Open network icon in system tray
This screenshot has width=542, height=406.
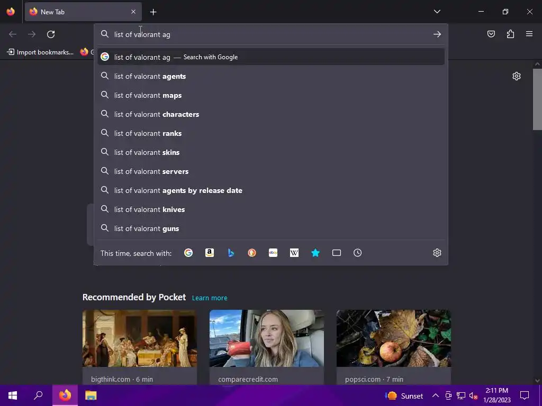pos(461,395)
